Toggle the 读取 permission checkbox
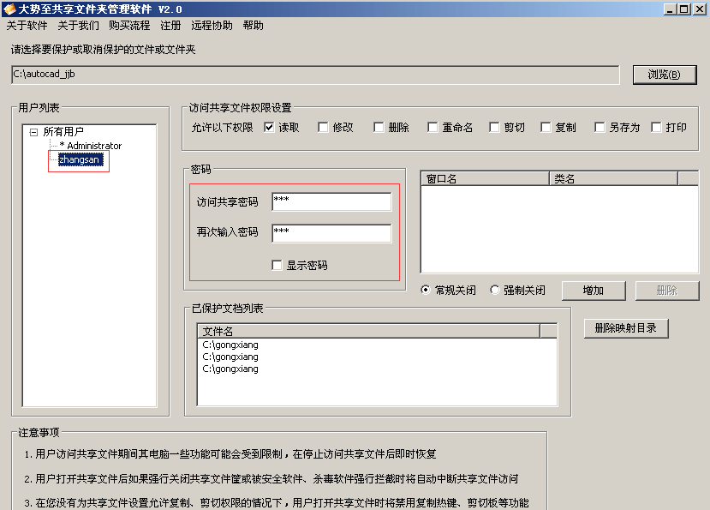This screenshot has width=710, height=510. (x=270, y=128)
